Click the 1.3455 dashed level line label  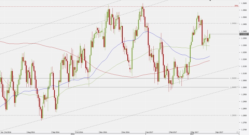(x=233, y=23)
